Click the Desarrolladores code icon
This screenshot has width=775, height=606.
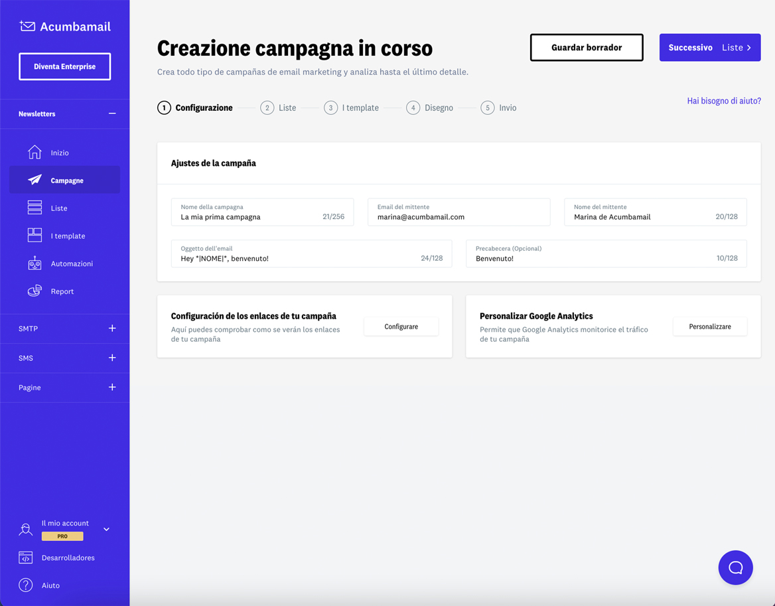(25, 558)
